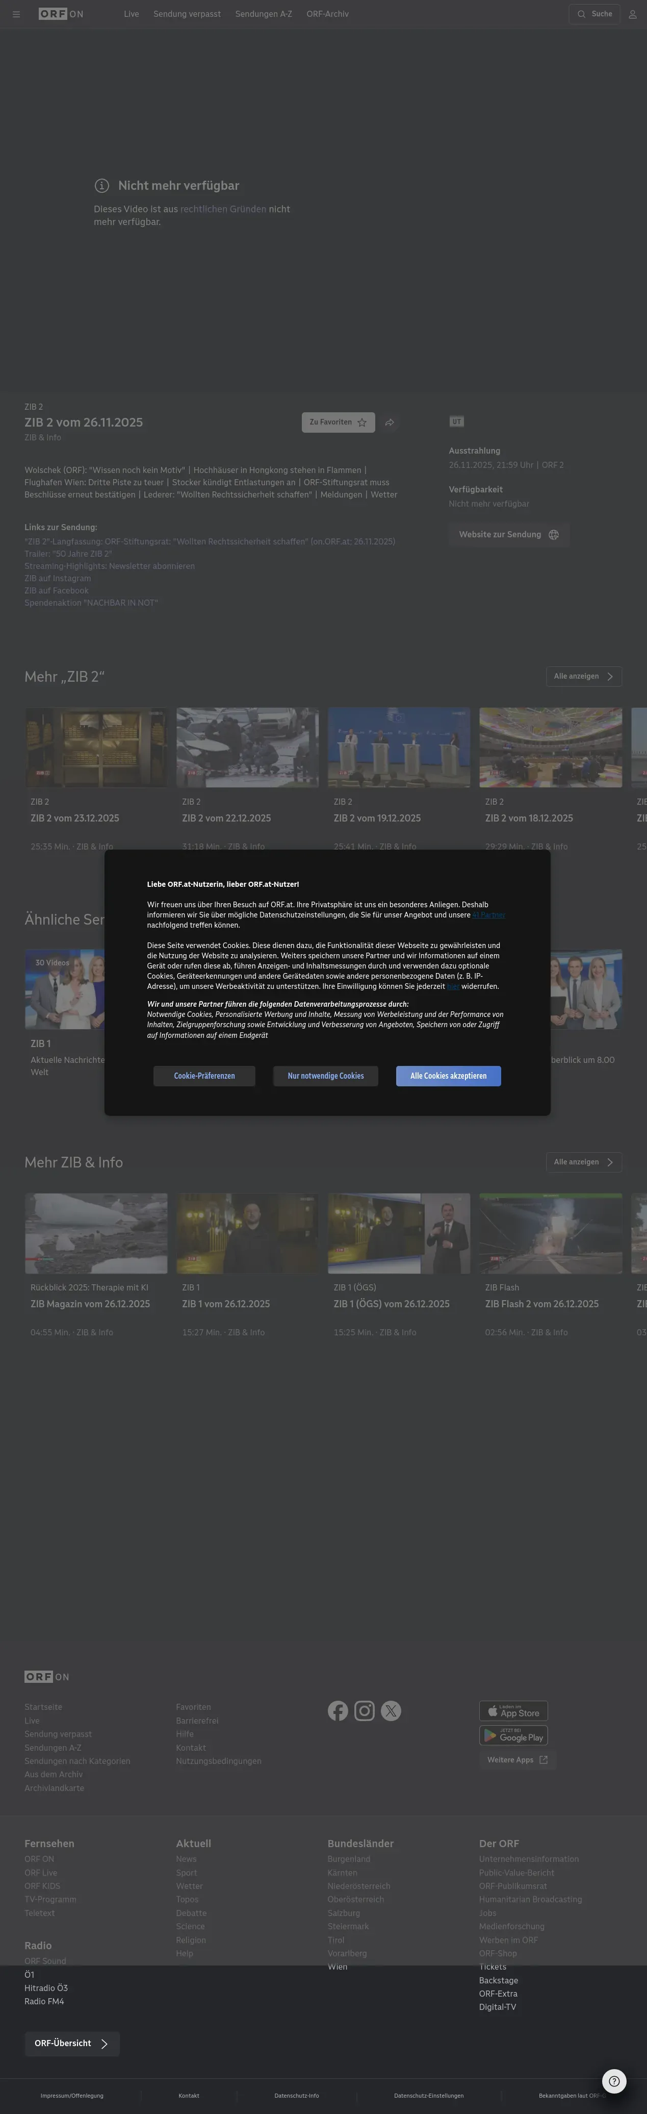Open the X (Twitter) icon in footer

[391, 1710]
